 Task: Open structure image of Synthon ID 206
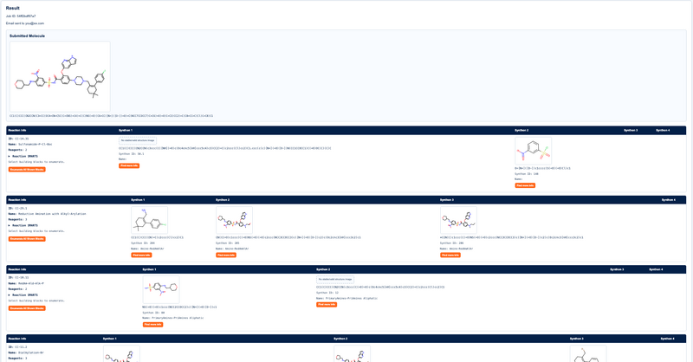[x=458, y=220]
